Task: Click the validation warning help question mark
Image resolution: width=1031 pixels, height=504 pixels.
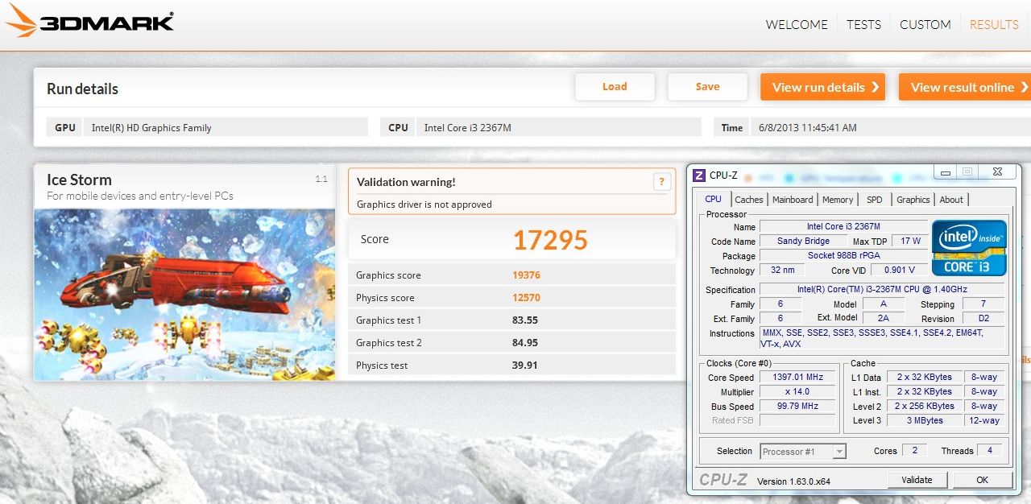Action: point(661,182)
